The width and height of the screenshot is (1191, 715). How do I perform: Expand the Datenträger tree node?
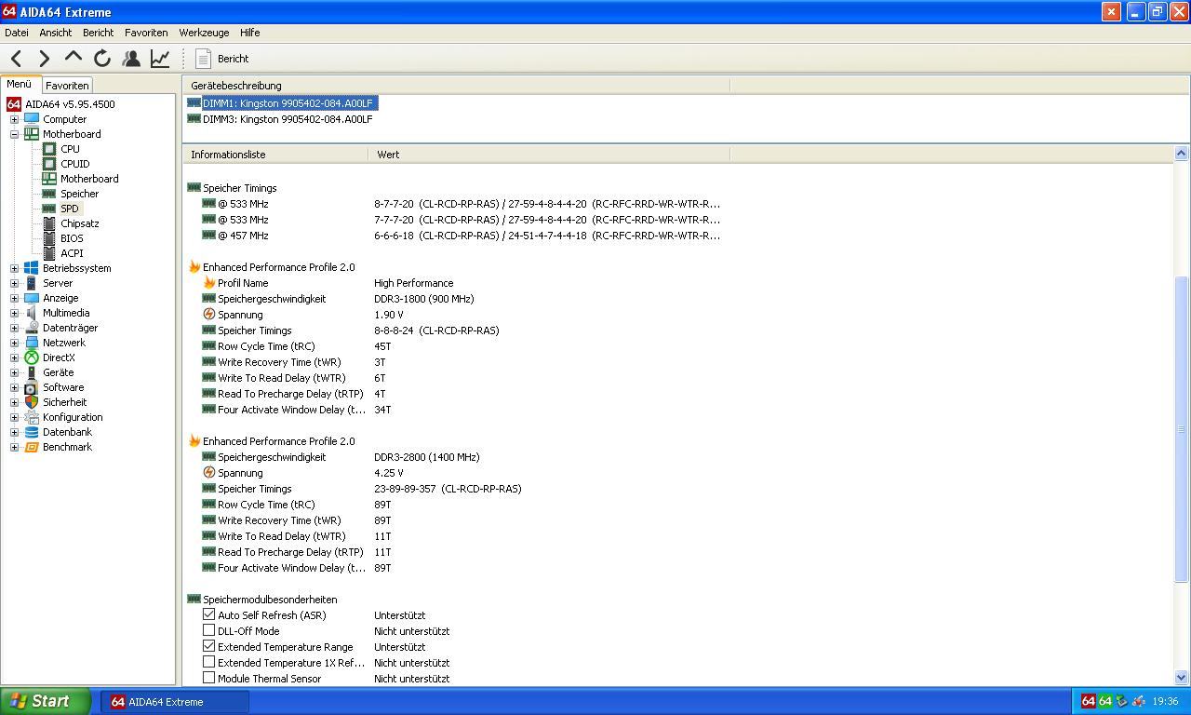tap(14, 328)
